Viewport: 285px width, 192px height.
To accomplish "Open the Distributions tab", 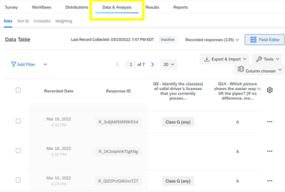I will tap(77, 7).
